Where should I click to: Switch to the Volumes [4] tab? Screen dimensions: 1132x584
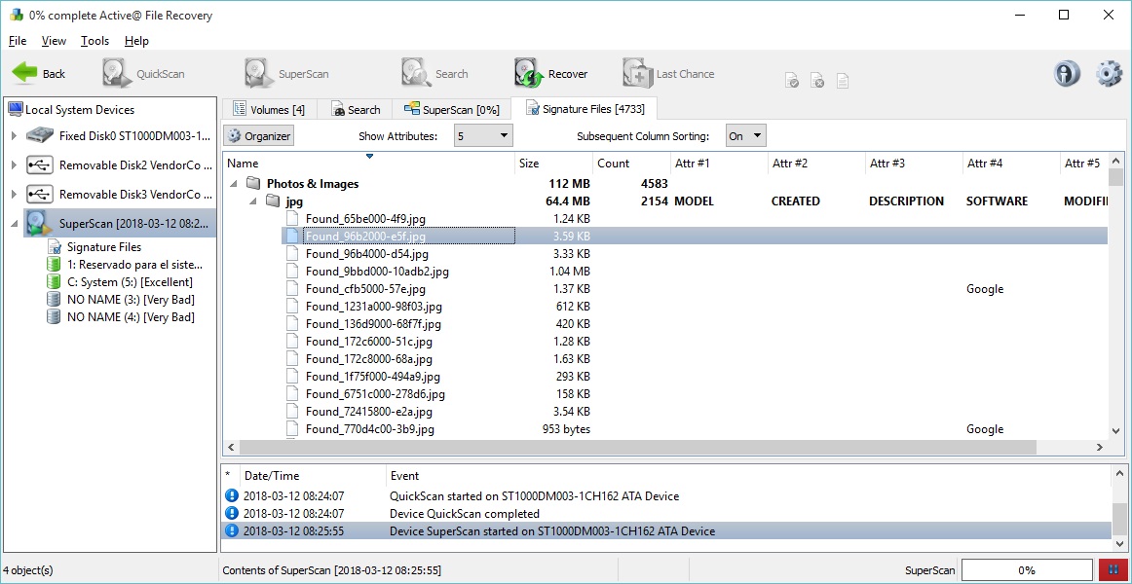(x=269, y=110)
